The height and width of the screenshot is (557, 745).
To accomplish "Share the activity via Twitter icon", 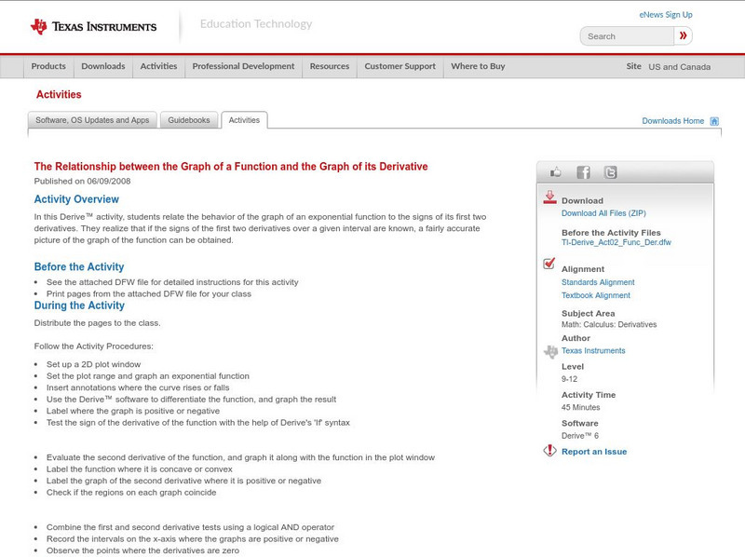I will pyautogui.click(x=610, y=172).
